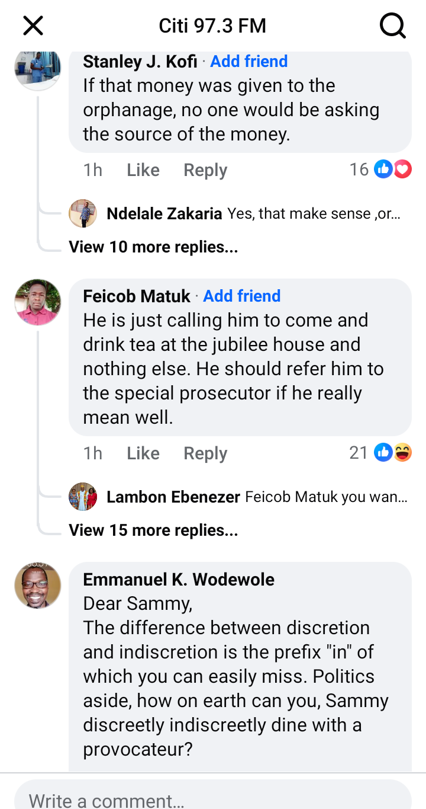The width and height of the screenshot is (426, 809).
Task: Expand View 15 more replies
Action: coord(153,530)
